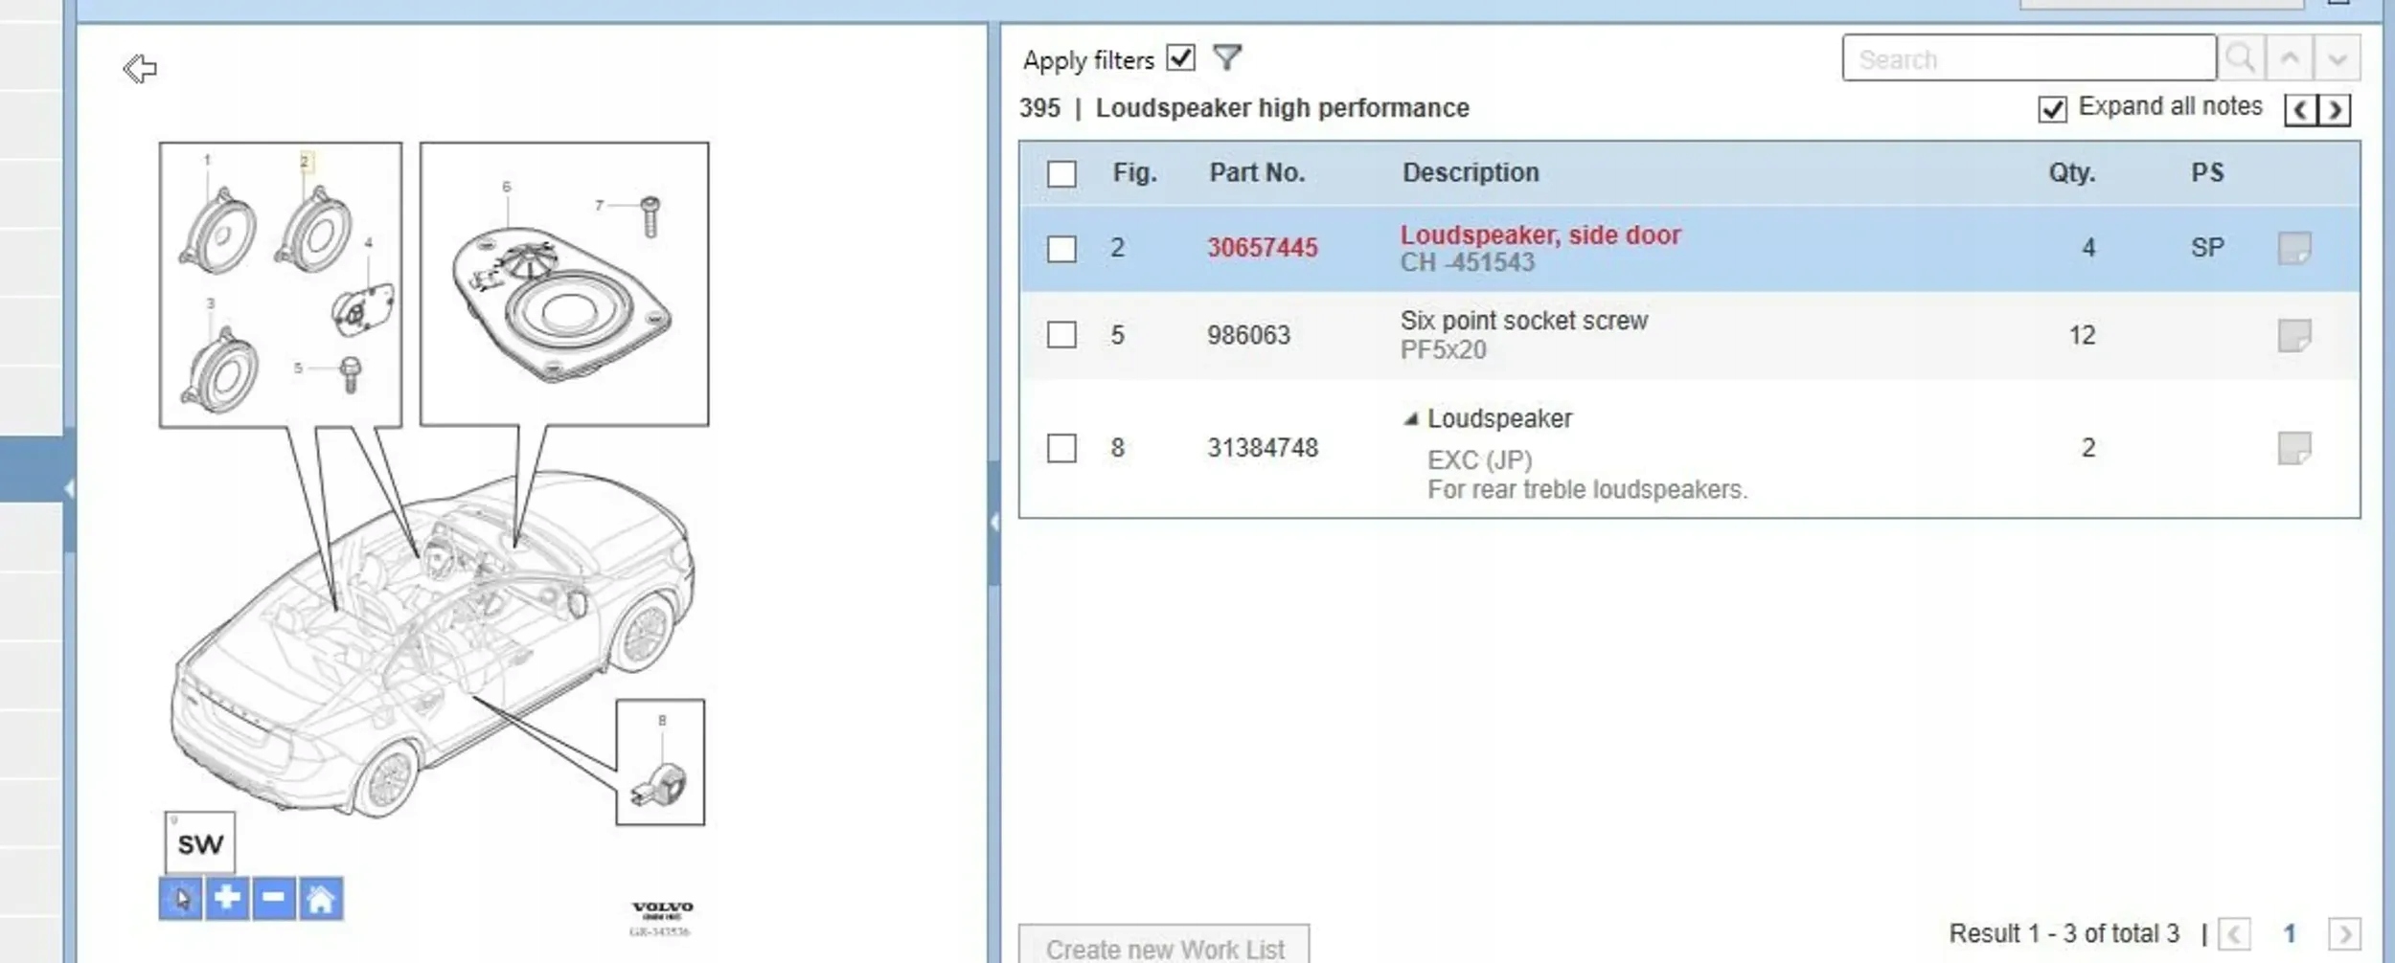The height and width of the screenshot is (963, 2395).
Task: Click the PF5x20 screw size note
Action: pyautogui.click(x=1444, y=350)
